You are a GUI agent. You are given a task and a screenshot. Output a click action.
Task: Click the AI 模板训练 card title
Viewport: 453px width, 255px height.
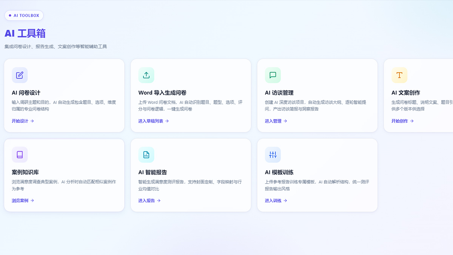coord(279,172)
